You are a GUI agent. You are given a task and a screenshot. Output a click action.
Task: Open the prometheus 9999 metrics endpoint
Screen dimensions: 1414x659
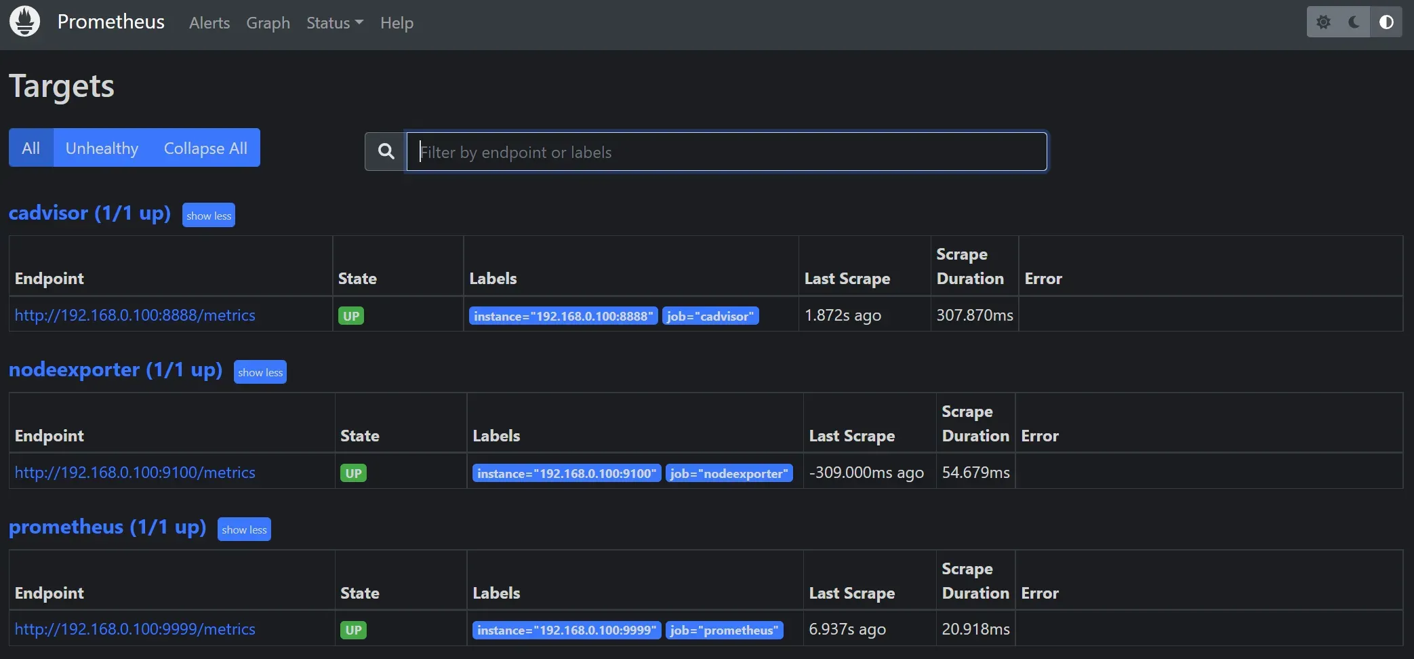click(135, 629)
